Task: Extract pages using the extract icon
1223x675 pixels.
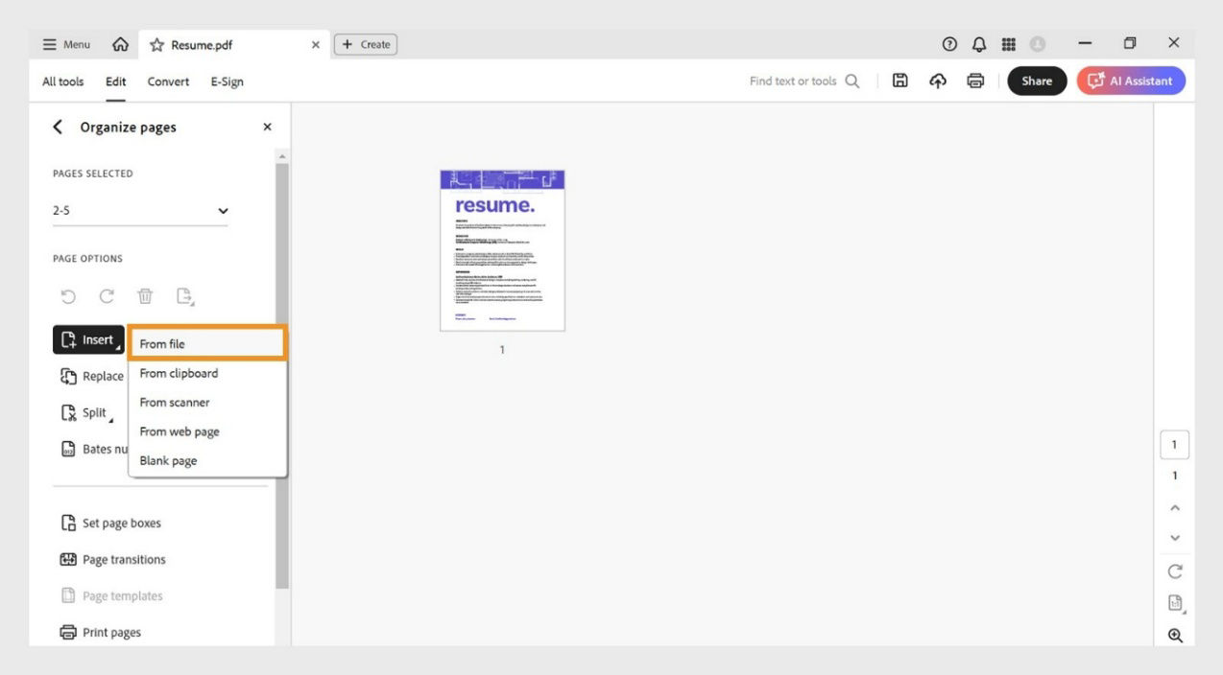Action: 182,298
